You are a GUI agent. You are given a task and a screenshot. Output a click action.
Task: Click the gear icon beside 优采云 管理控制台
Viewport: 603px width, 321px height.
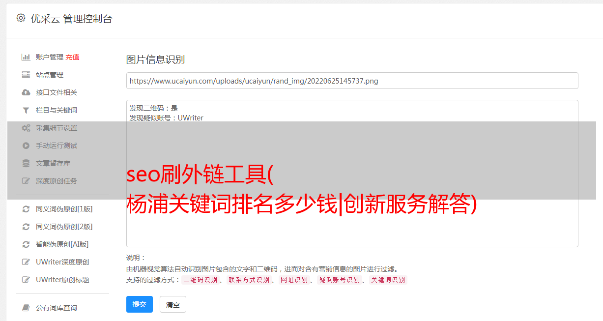[x=21, y=18]
